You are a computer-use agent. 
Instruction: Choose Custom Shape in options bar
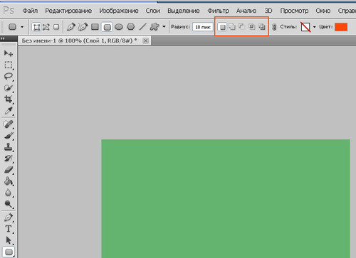[155, 27]
